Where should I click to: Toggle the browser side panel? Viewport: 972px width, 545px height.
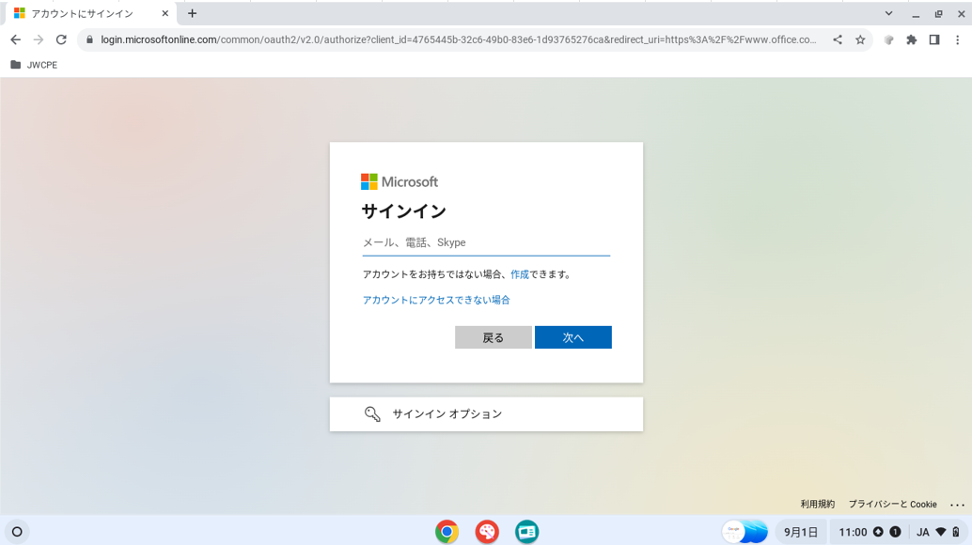tap(934, 39)
